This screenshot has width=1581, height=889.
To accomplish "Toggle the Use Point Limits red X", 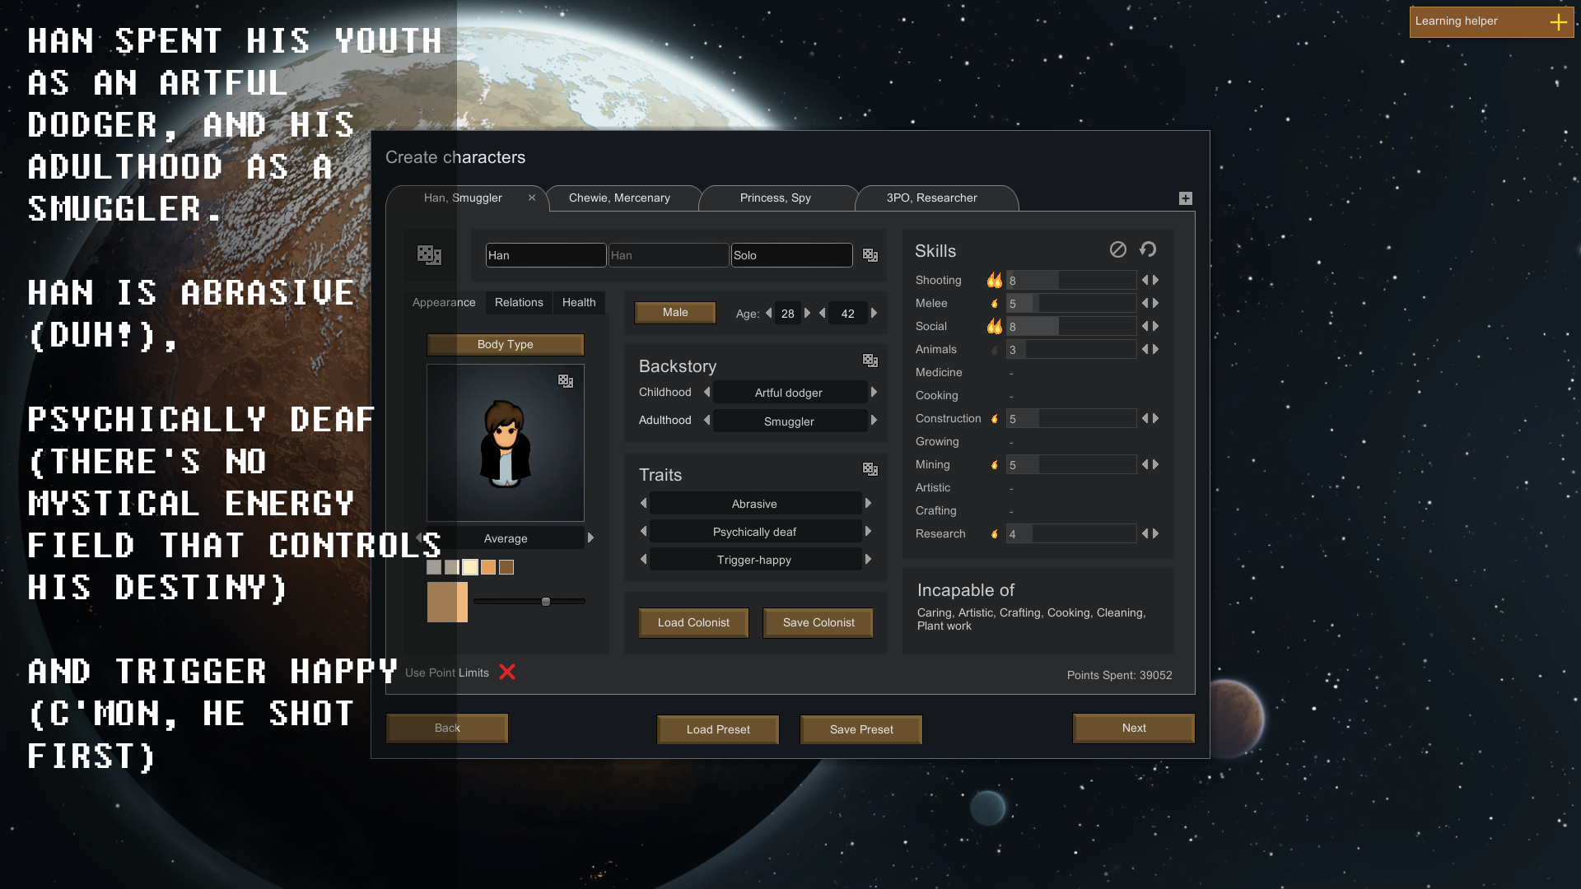I will 507,673.
